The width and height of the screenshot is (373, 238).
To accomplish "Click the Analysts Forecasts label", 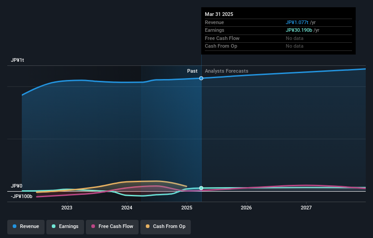I will 226,71.
